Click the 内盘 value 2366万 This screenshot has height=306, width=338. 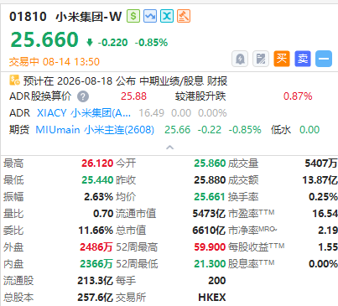[x=96, y=264]
